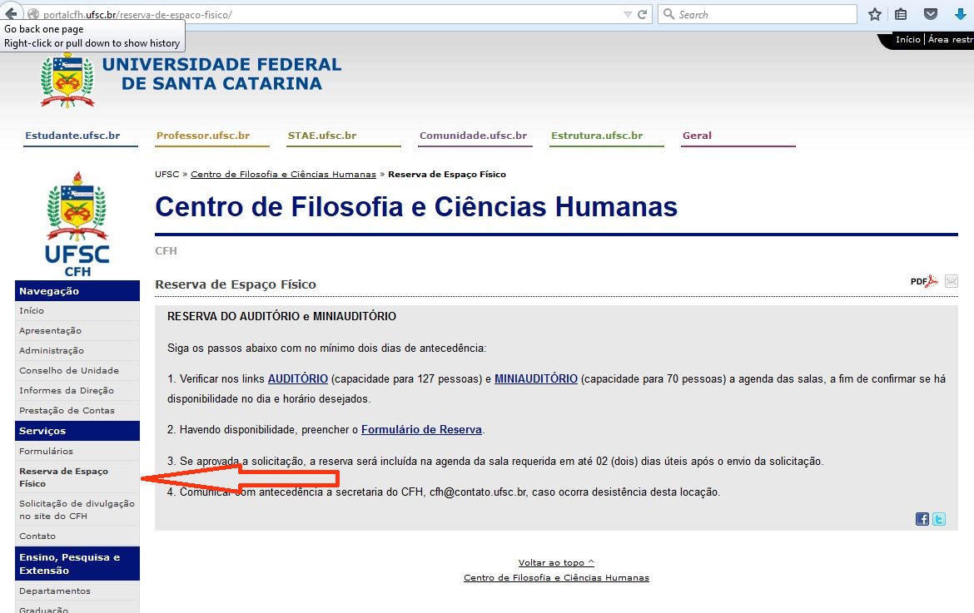Click Ensino, Pesquisa e Extensão header
This screenshot has width=974, height=613.
77,563
